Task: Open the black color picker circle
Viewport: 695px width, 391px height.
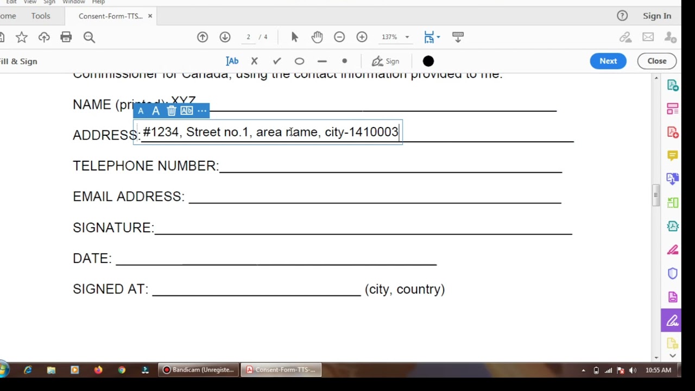Action: [x=428, y=61]
